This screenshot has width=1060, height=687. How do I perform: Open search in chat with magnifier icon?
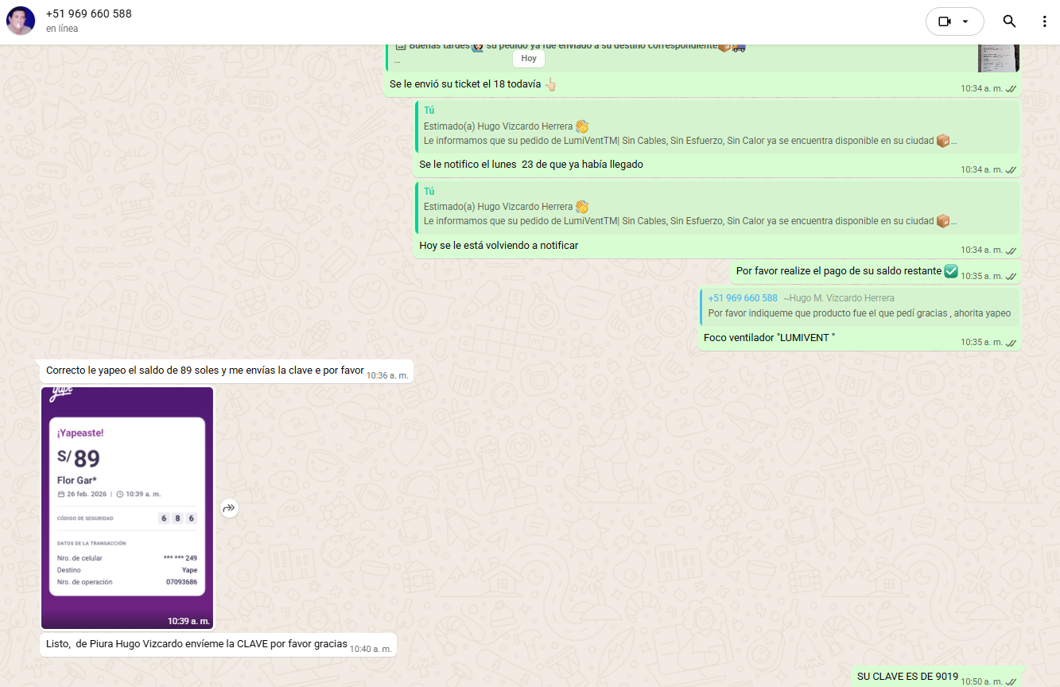[x=1009, y=21]
